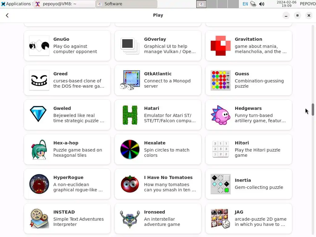Viewport: 316px width, 237px height.
Task: Open the GnuGo title text
Action: (x=61, y=39)
